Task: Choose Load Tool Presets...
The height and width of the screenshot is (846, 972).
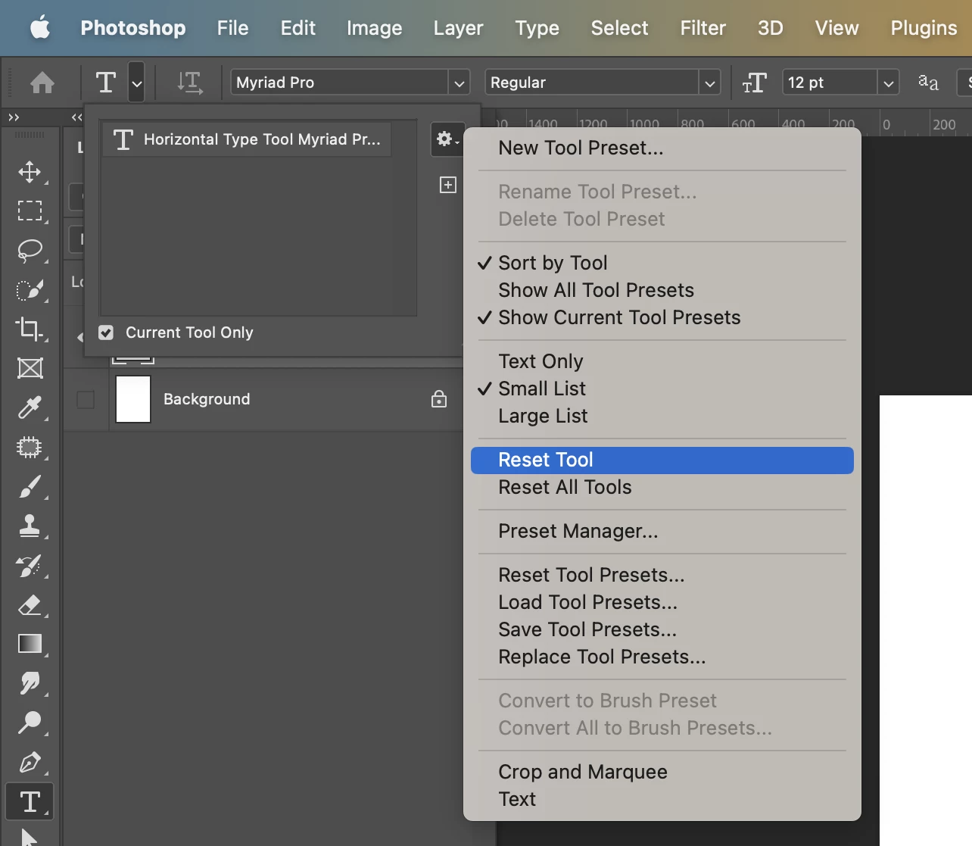Action: point(662,602)
